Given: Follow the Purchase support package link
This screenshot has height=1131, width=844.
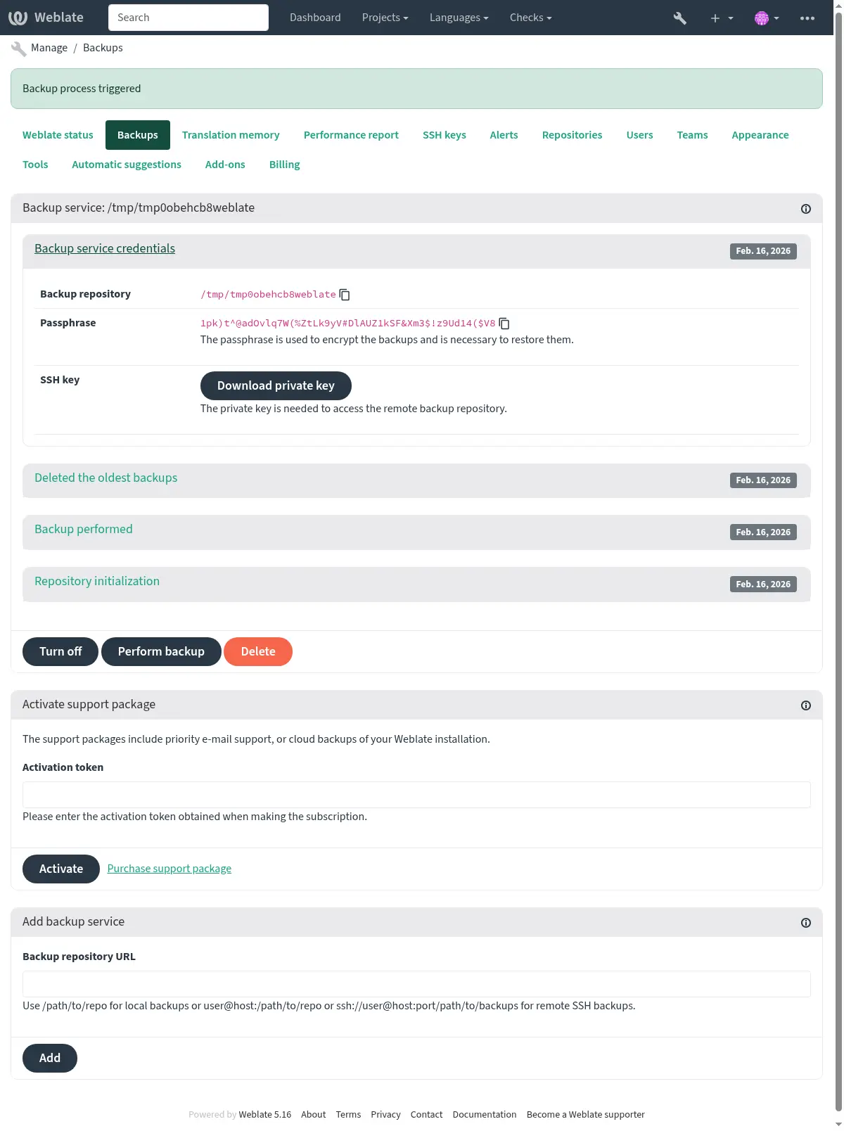Looking at the screenshot, I should click(x=170, y=869).
